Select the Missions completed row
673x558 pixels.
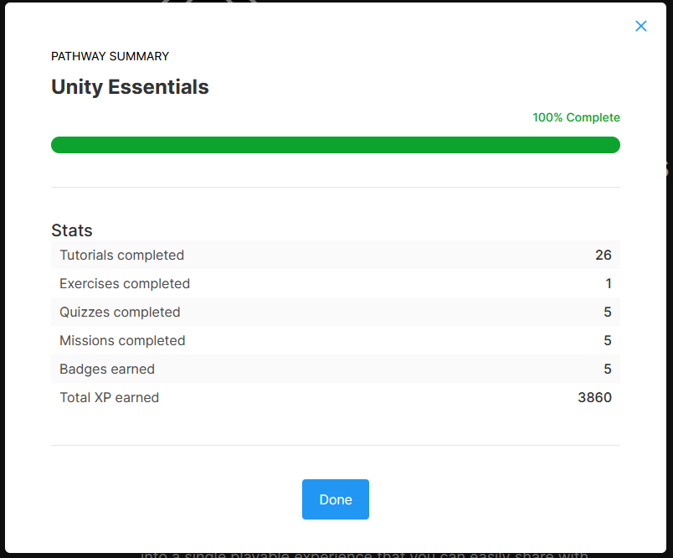122,340
